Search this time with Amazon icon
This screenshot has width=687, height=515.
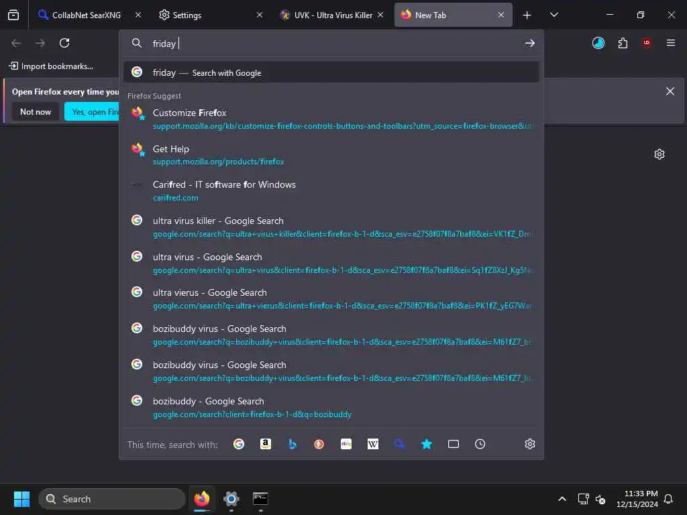pos(266,444)
